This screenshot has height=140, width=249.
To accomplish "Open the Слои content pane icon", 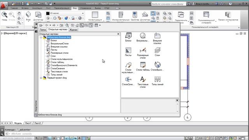I will (x=157, y=52).
